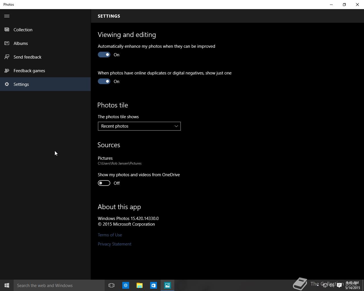
Task: Enable showing photos from OneDrive
Action: click(104, 183)
